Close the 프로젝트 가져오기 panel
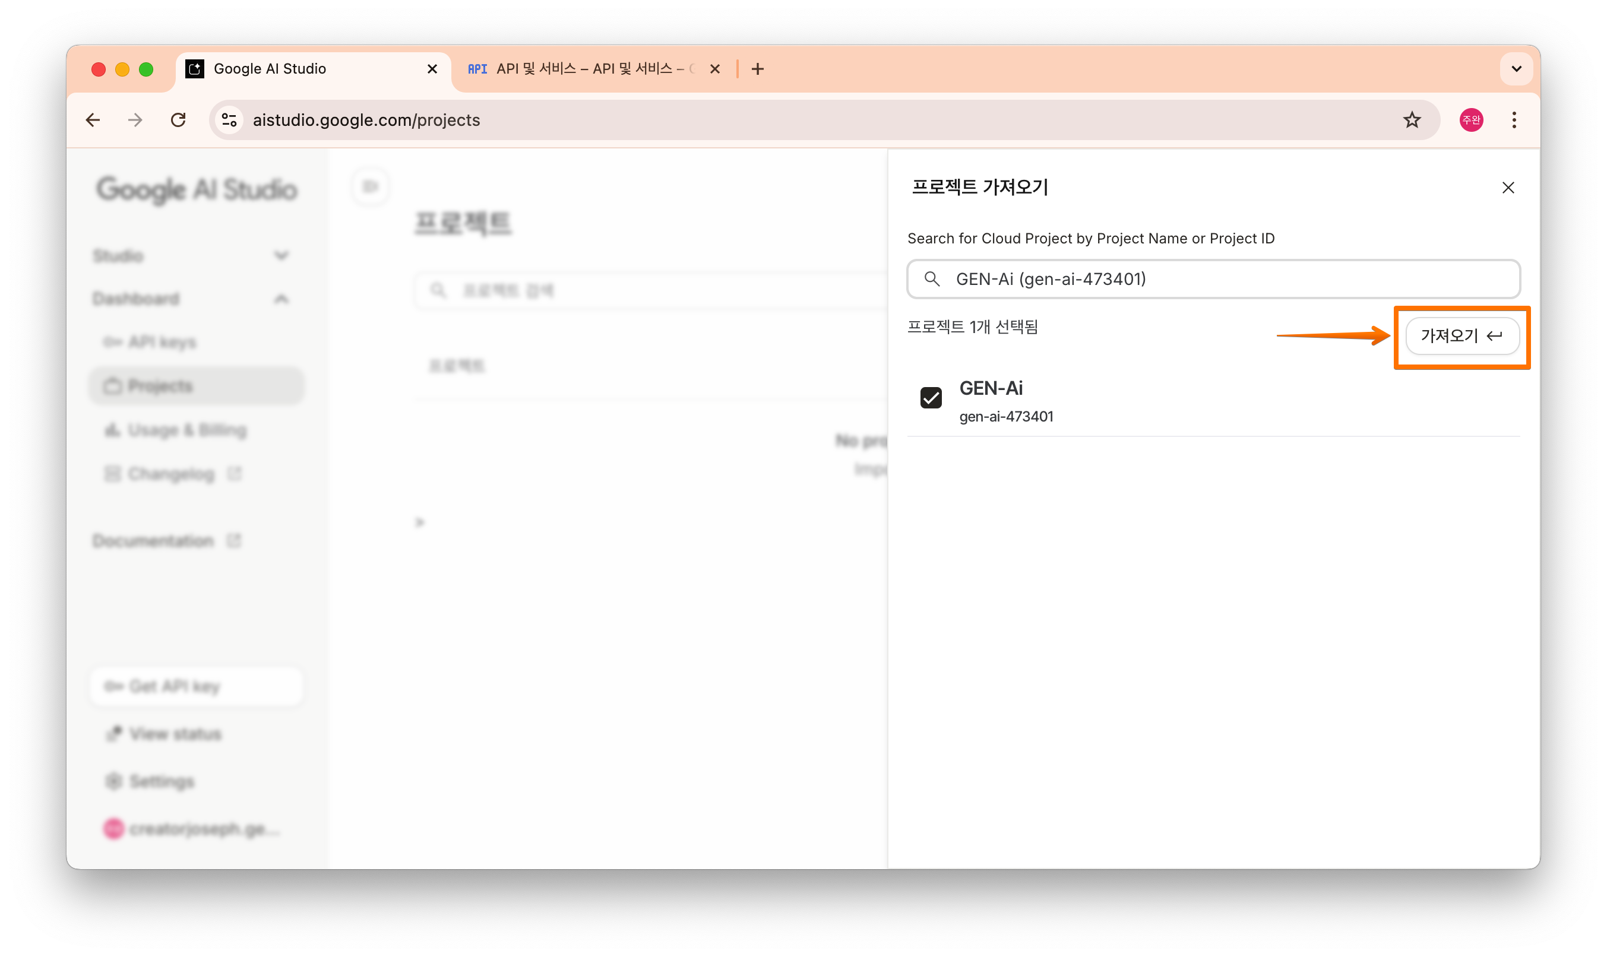The width and height of the screenshot is (1607, 957). pos(1508,188)
